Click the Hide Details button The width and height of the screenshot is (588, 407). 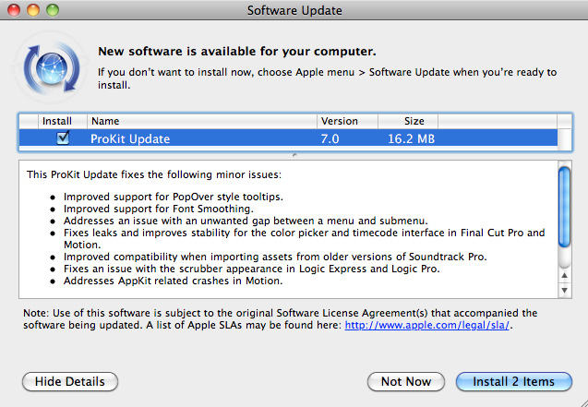coord(70,381)
